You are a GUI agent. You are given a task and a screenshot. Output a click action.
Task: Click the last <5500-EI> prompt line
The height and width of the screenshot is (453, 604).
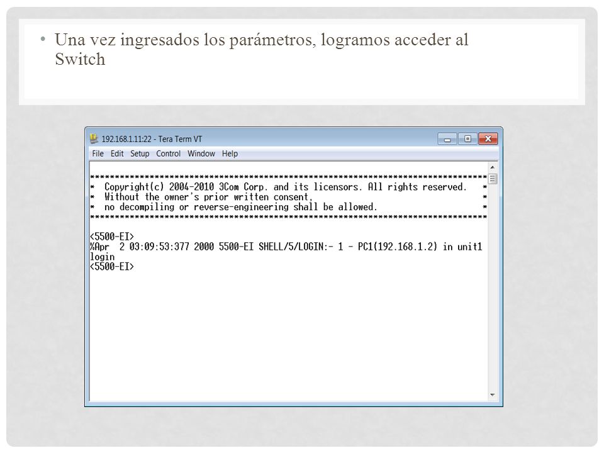pyautogui.click(x=112, y=267)
